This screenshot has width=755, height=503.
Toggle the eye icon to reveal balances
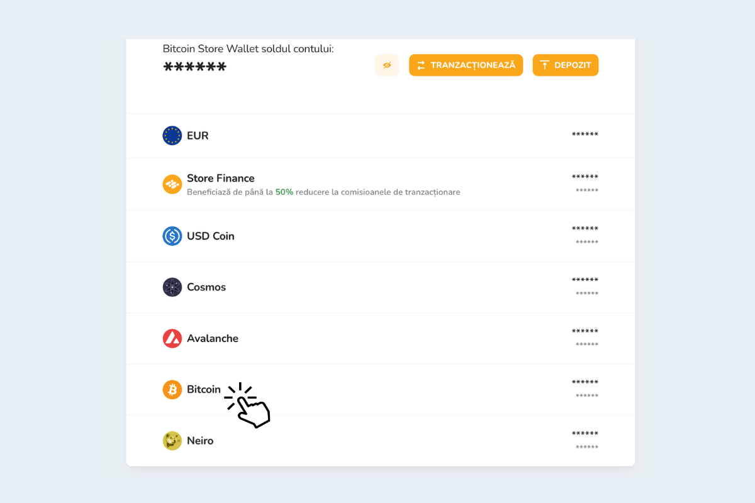tap(387, 65)
